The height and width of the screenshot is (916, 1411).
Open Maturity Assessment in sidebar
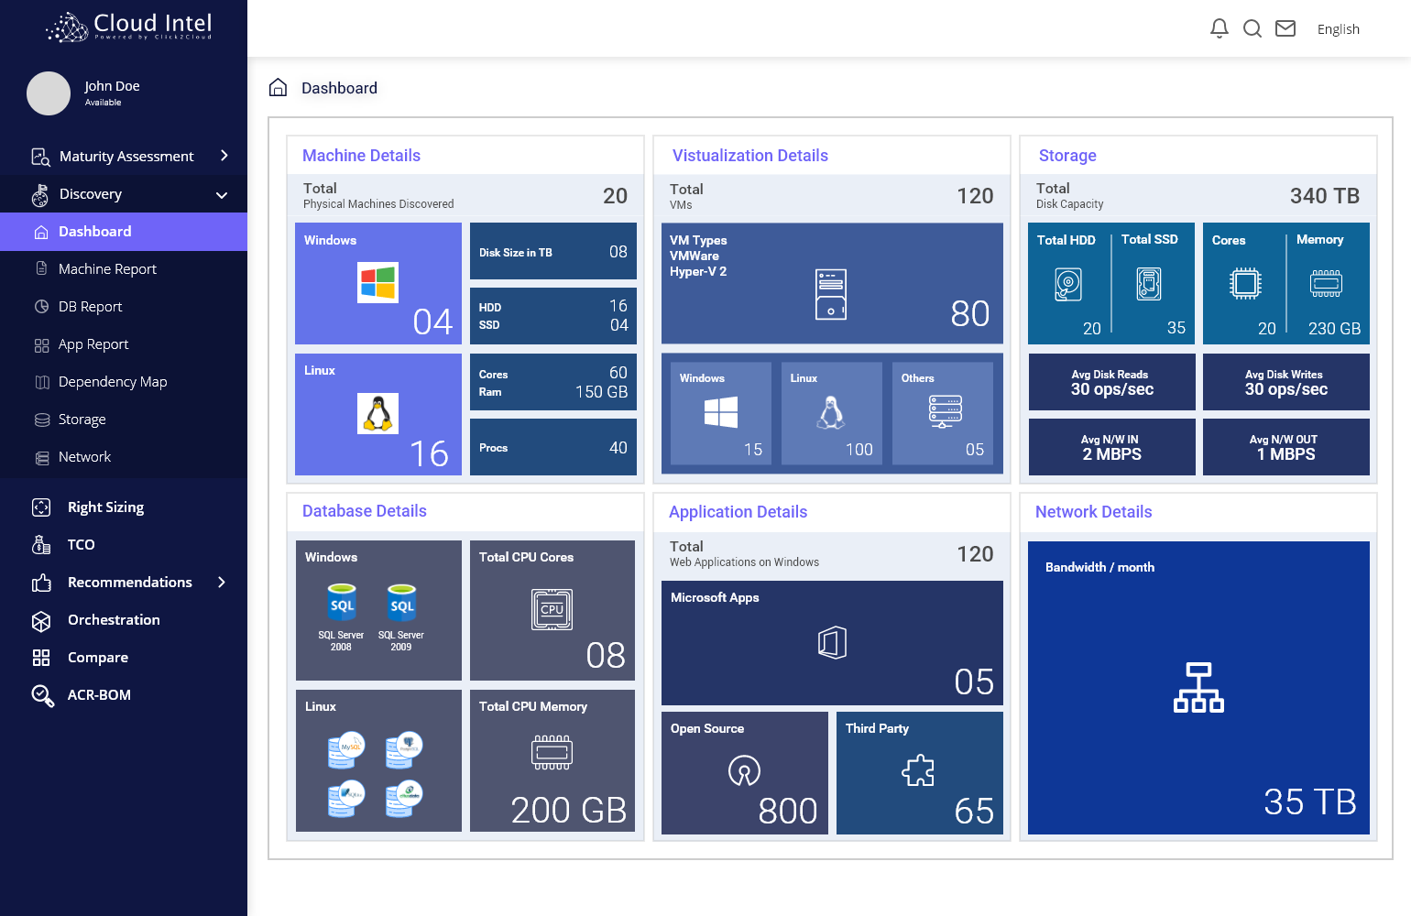click(124, 157)
